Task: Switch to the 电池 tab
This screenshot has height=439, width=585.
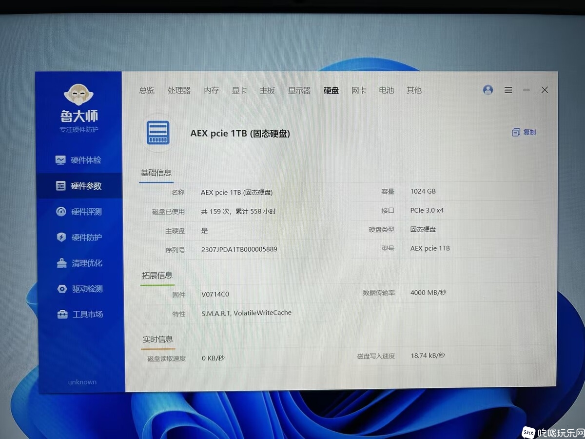Action: pos(386,90)
